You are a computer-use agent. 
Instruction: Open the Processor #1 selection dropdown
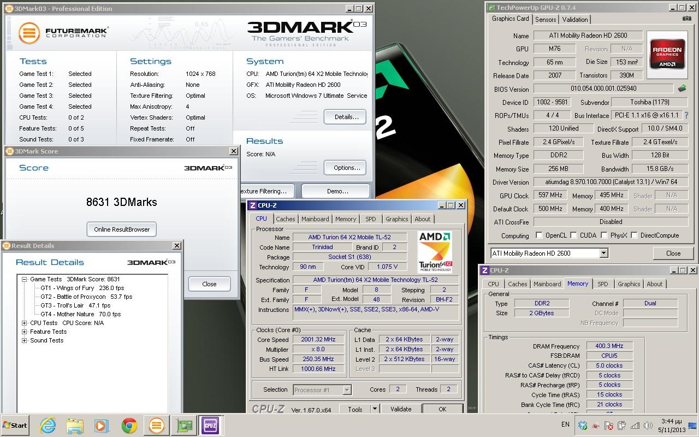pyautogui.click(x=346, y=390)
